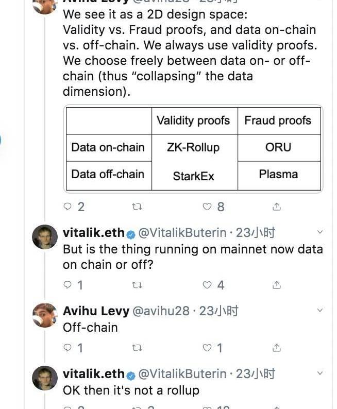Screen dimensions: 337x409
Task: Open @VitalikButerin handle on mainnet question tweet
Action: point(183,233)
